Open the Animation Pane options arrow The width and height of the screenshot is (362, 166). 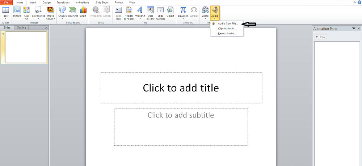tap(353, 28)
